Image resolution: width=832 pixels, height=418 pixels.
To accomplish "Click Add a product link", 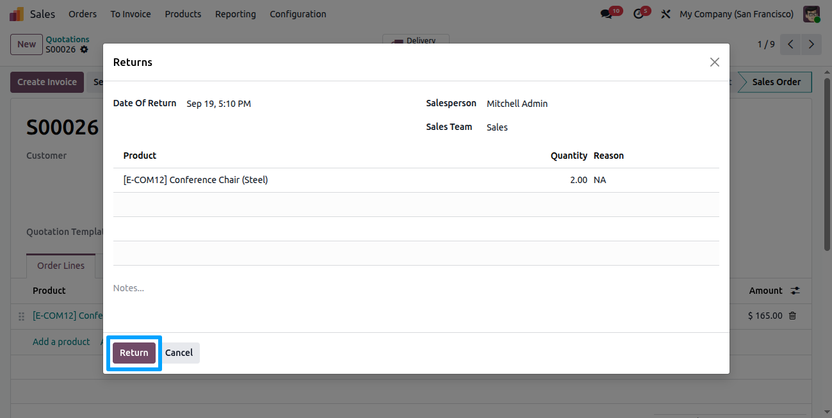I will tap(61, 342).
